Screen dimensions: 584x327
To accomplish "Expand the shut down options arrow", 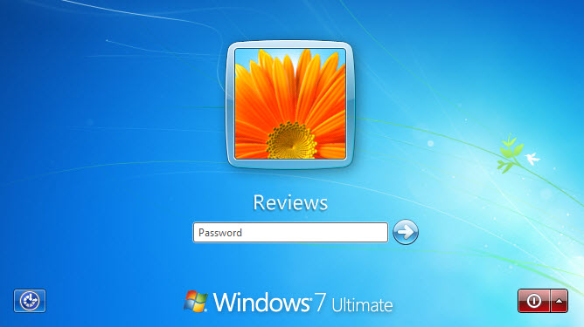I will coord(559,301).
